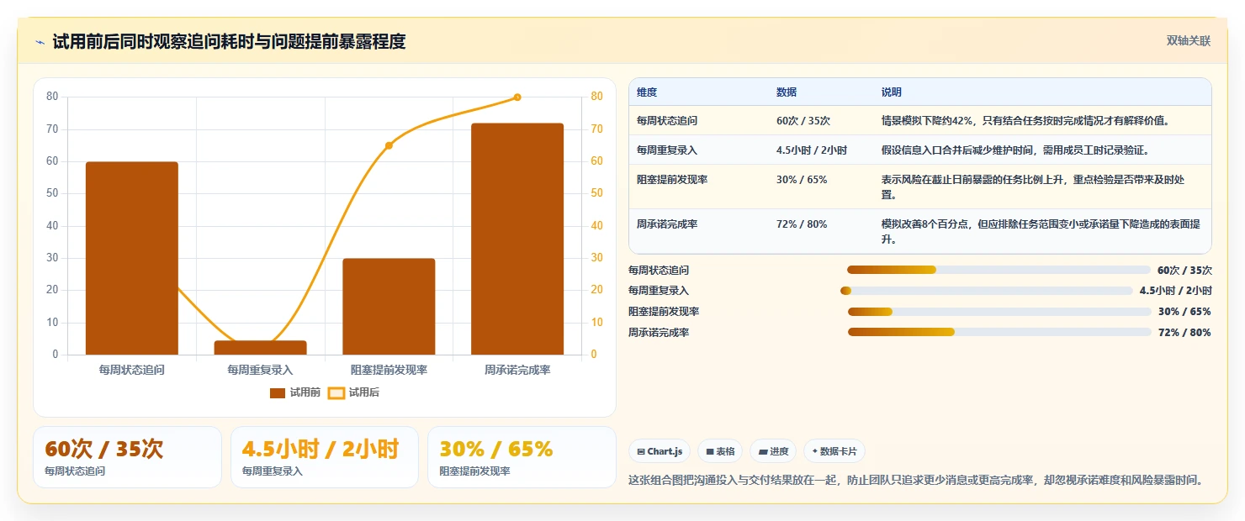Click the line point at value 65
Screen dimensions: 1245x521
click(x=389, y=145)
